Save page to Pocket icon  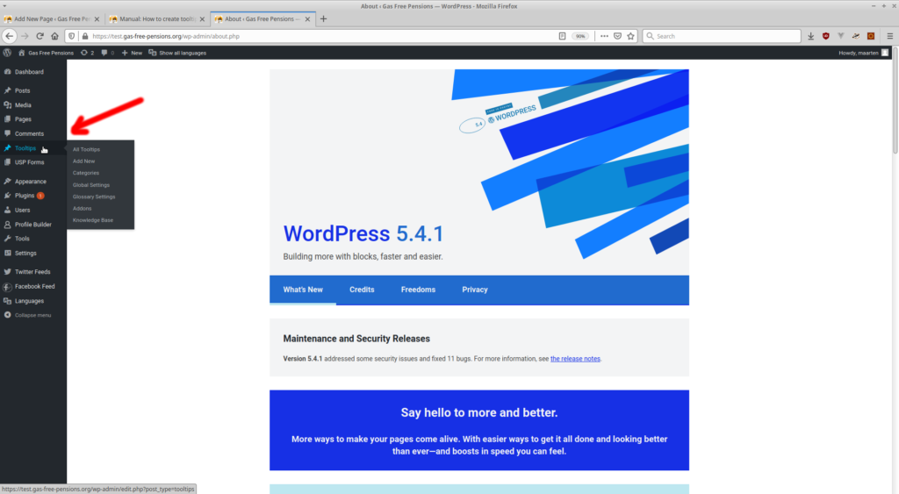tap(617, 36)
